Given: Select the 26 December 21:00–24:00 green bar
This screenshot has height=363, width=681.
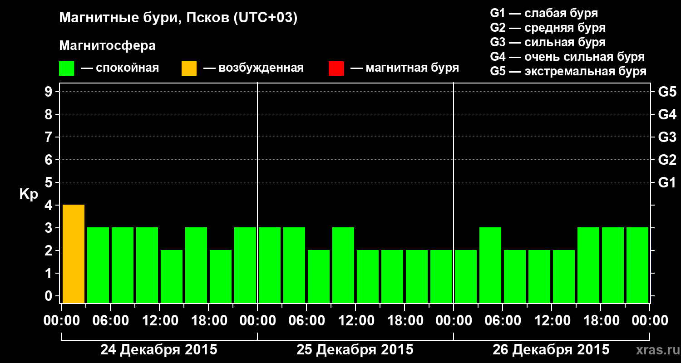Looking at the screenshot, I should coord(637,265).
